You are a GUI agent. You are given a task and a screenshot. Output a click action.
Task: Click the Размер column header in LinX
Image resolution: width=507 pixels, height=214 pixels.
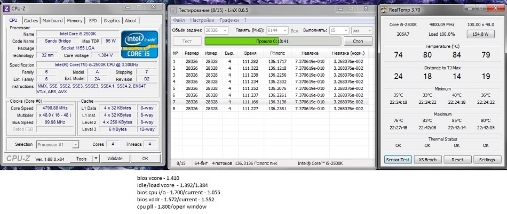[x=192, y=53]
